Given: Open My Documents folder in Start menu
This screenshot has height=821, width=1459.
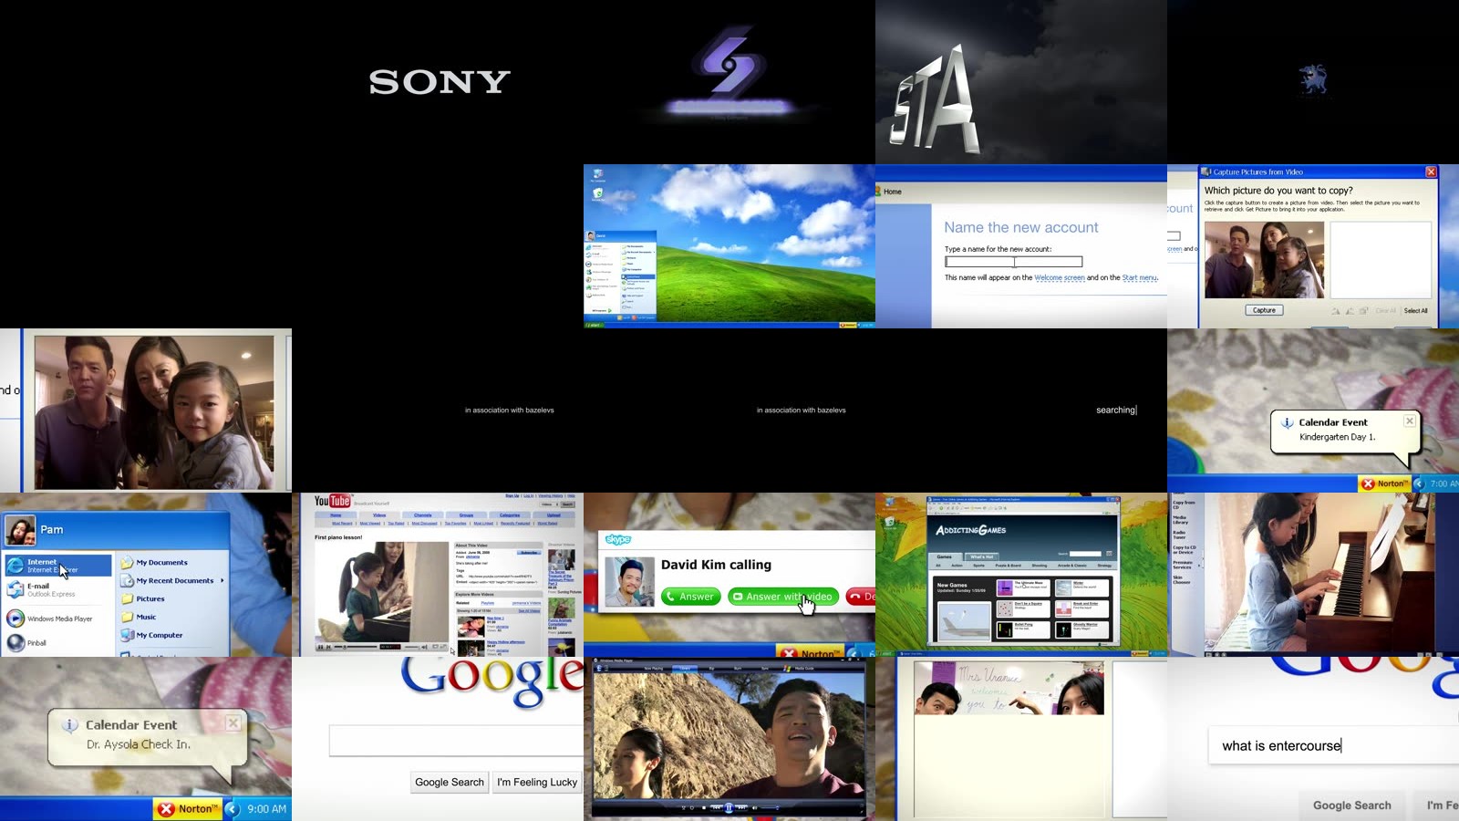Looking at the screenshot, I should coord(154,563).
